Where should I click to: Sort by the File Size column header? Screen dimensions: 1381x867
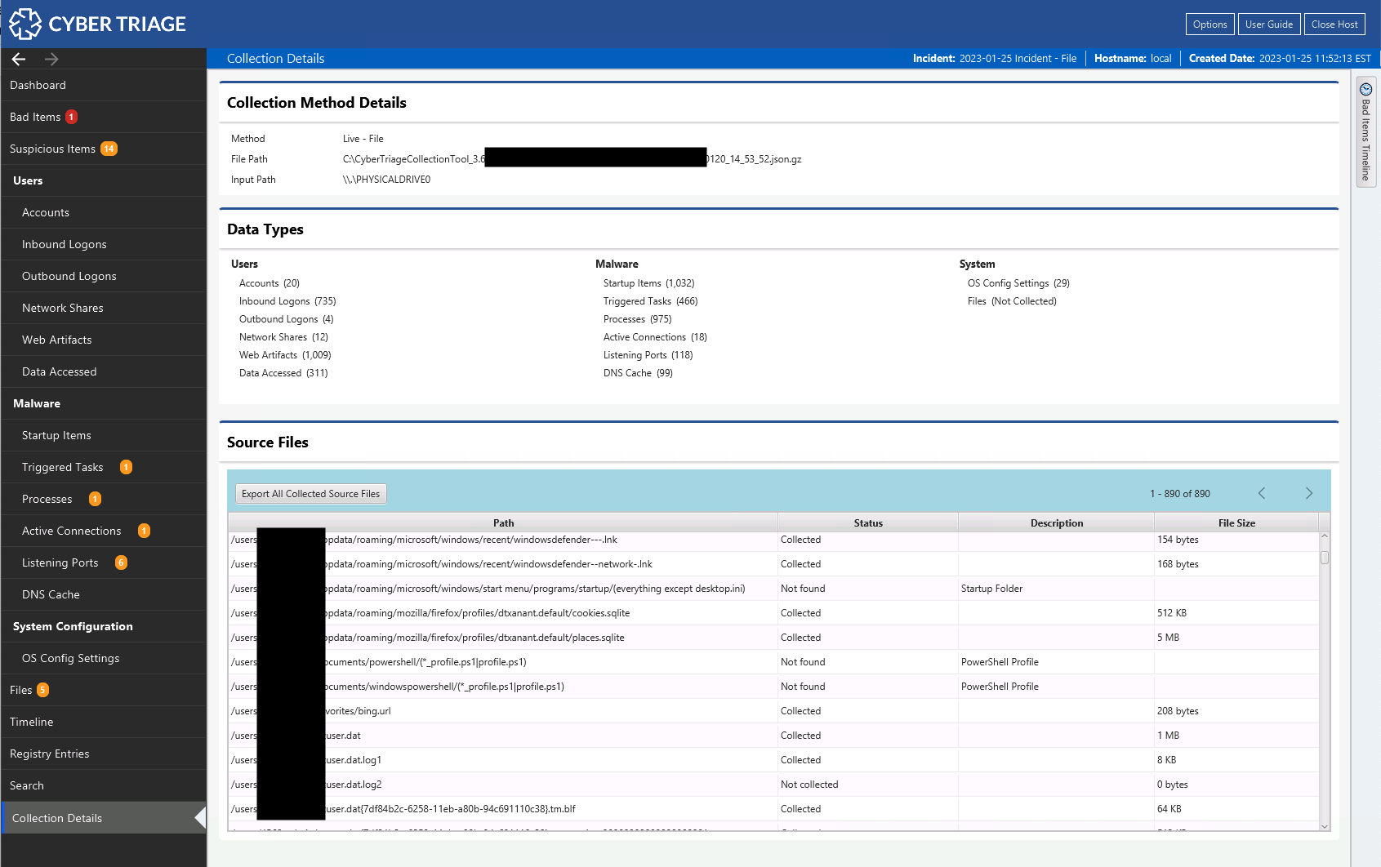click(1236, 523)
